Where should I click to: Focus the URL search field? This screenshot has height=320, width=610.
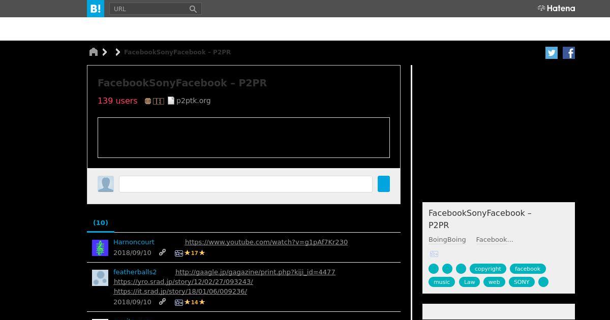149,9
